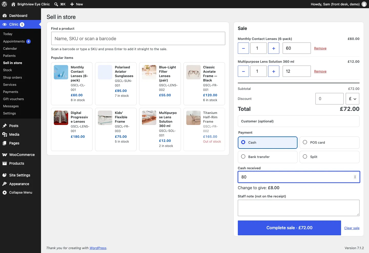Image resolution: width=369 pixels, height=253 pixels.
Task: Click Complete sale £72.00 button
Action: tap(289, 228)
